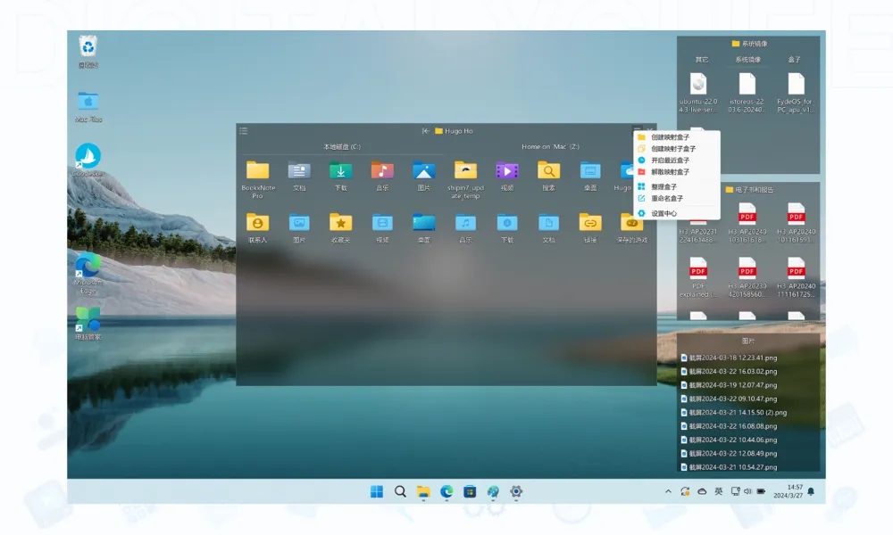893x535 pixels.
Task: Switch to the 盒子 tab in 系统镜像 box
Action: tap(795, 60)
